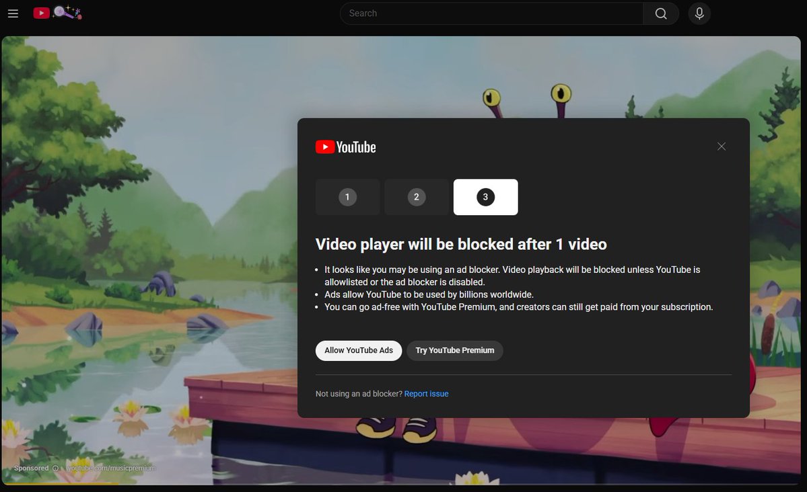Click the YouTube logo inside the dialog
This screenshot has width=807, height=492.
[x=345, y=147]
